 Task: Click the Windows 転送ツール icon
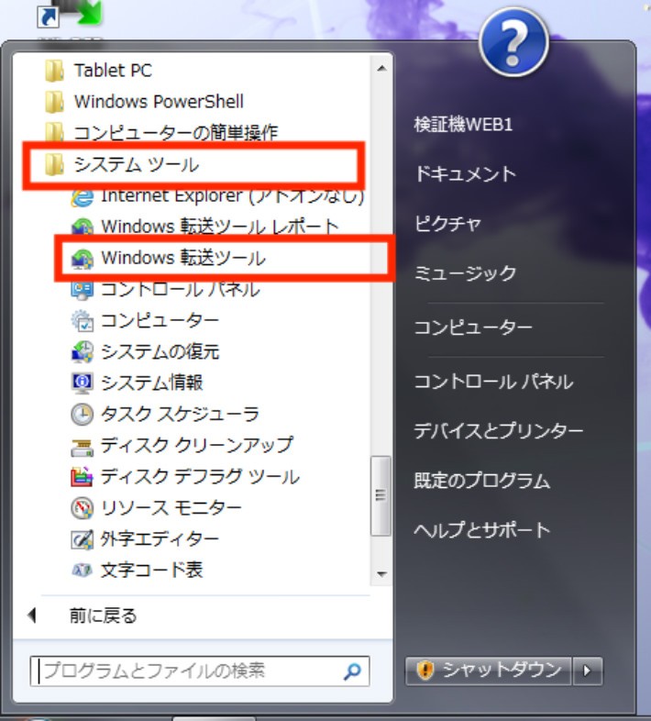pos(83,258)
